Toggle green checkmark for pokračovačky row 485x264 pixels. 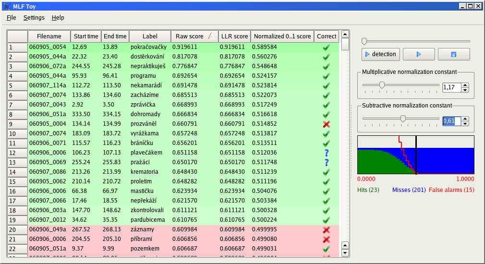point(326,48)
